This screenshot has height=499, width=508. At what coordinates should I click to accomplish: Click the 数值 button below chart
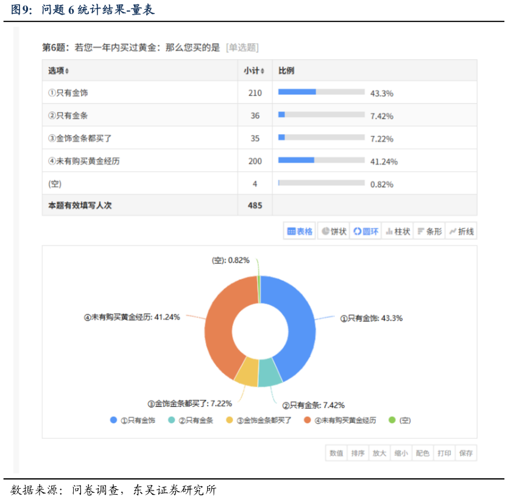[336, 453]
